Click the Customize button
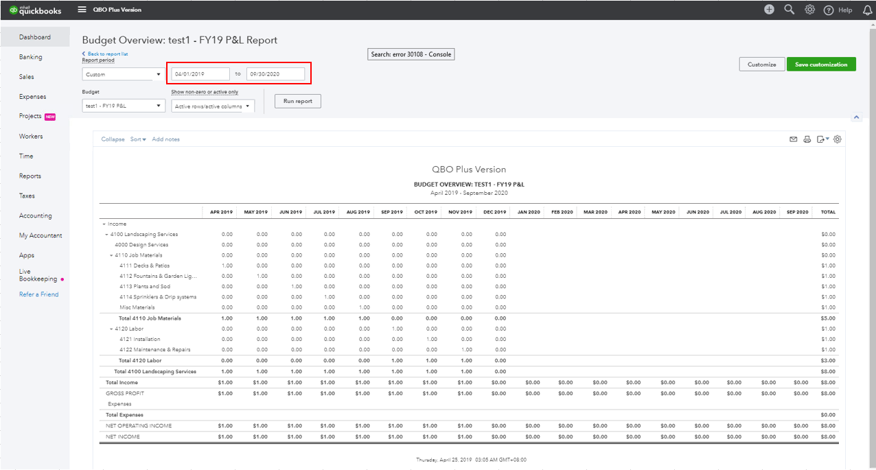 761,64
